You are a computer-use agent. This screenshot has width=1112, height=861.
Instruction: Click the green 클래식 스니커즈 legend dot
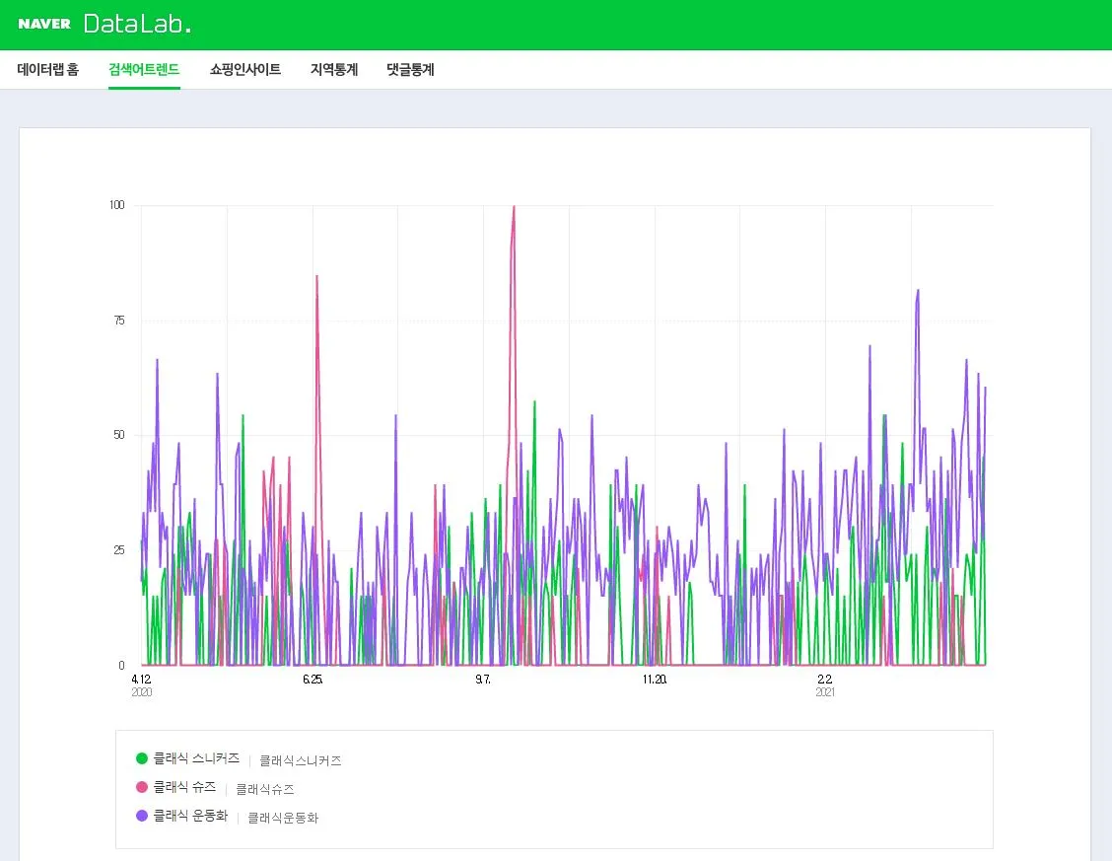142,758
